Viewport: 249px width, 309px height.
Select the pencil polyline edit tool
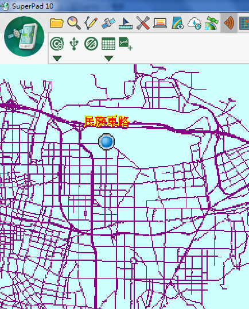pyautogui.click(x=91, y=23)
